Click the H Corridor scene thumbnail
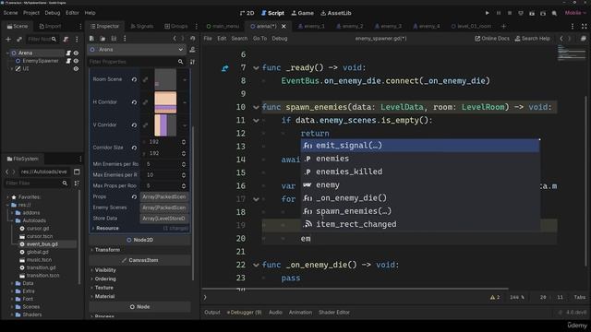Viewport: 591px width, 332px height. pyautogui.click(x=165, y=102)
